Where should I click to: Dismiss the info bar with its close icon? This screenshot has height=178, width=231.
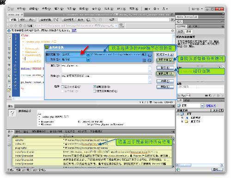[172, 31]
